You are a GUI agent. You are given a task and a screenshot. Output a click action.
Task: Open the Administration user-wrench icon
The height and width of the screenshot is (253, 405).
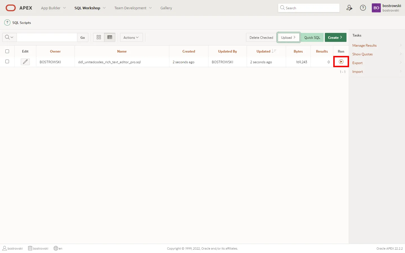click(349, 8)
